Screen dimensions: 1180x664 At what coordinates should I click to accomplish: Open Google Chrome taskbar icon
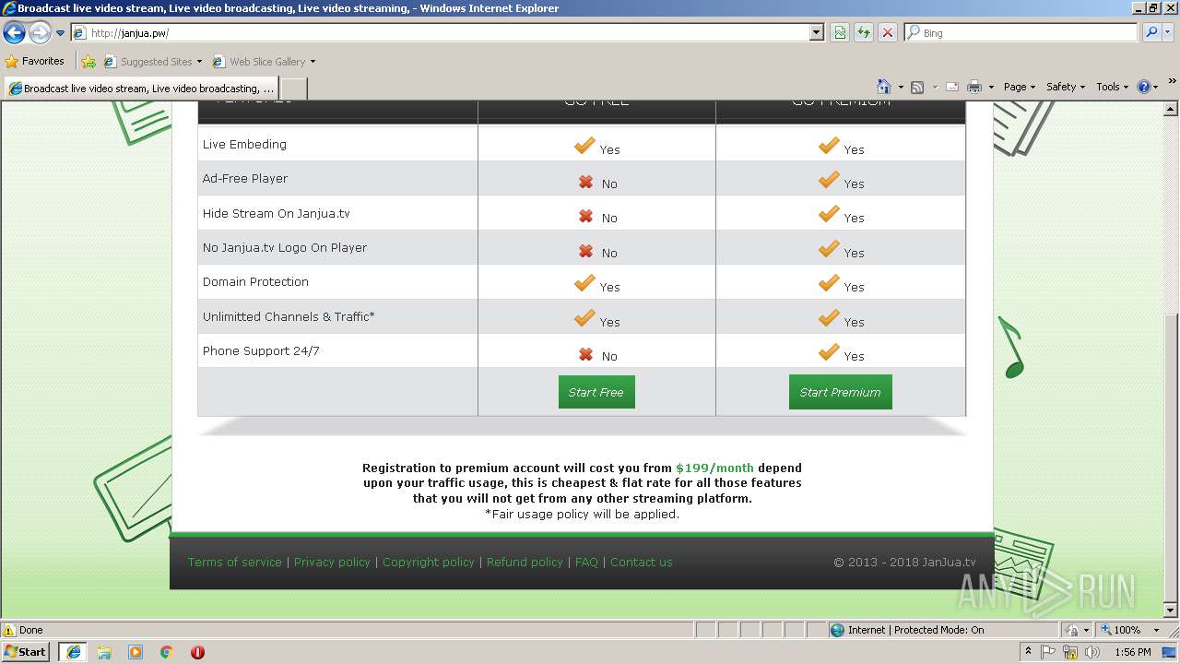[x=167, y=652]
